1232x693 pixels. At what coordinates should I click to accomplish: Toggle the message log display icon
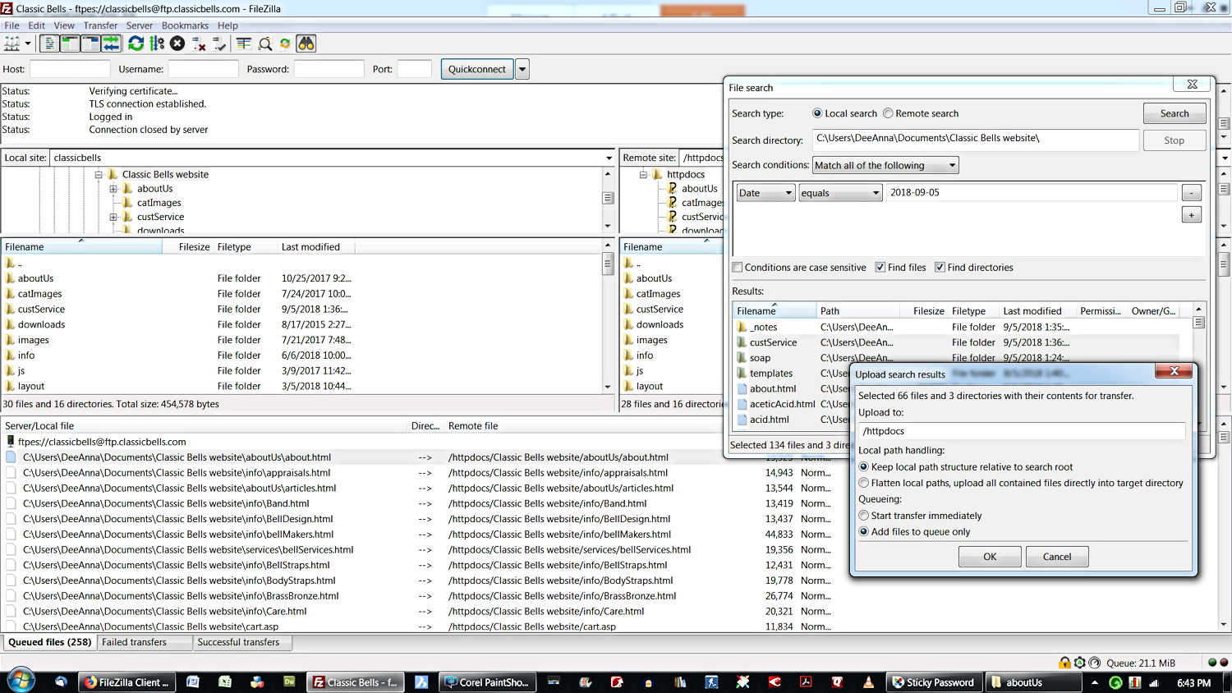click(x=49, y=44)
